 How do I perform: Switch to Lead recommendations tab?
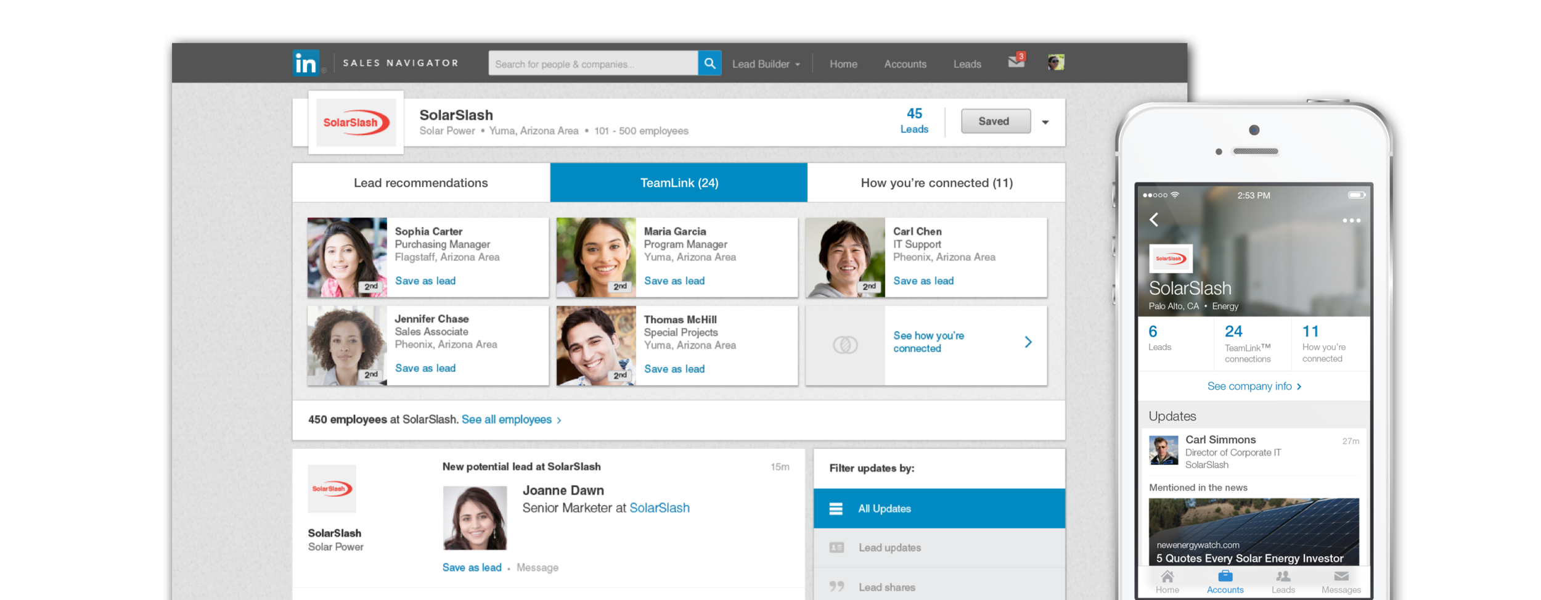pos(421,183)
